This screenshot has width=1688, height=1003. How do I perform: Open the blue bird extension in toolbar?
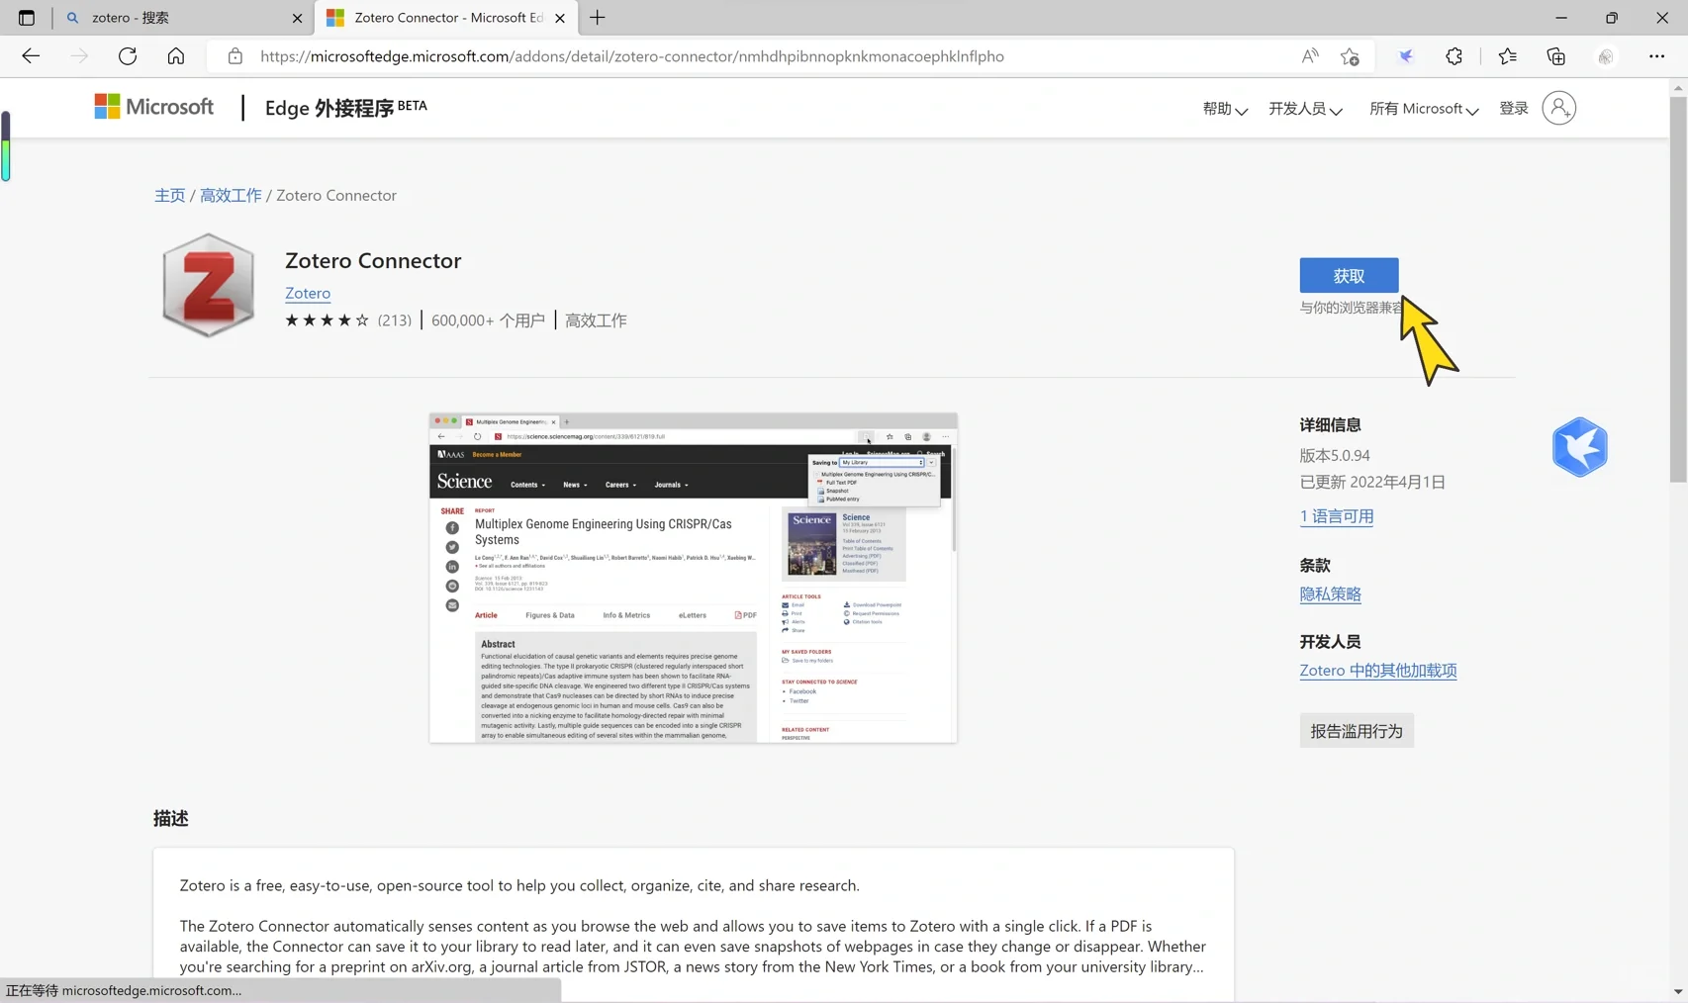[x=1405, y=56]
